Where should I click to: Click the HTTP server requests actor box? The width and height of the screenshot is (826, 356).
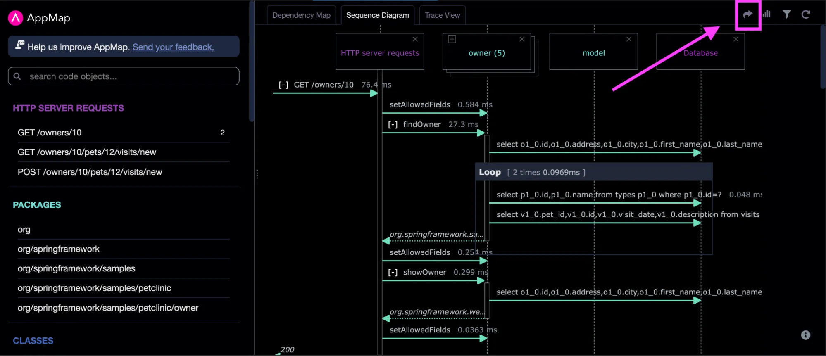[x=380, y=51]
